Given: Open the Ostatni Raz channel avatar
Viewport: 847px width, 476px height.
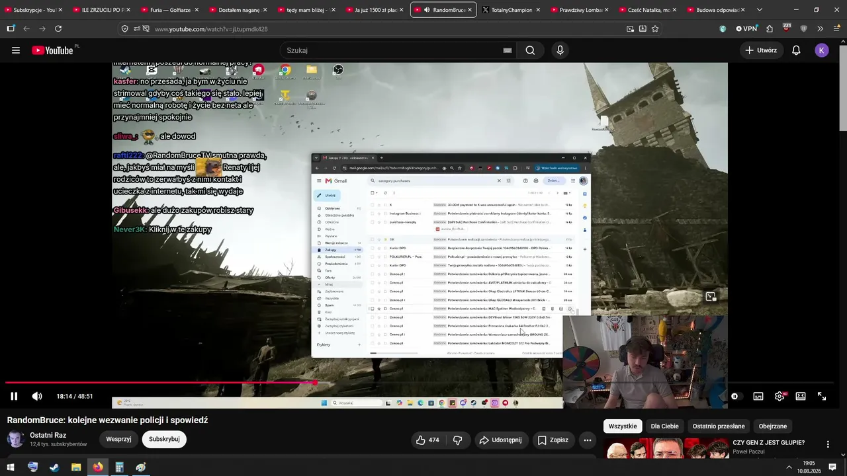Looking at the screenshot, I should coord(16,439).
